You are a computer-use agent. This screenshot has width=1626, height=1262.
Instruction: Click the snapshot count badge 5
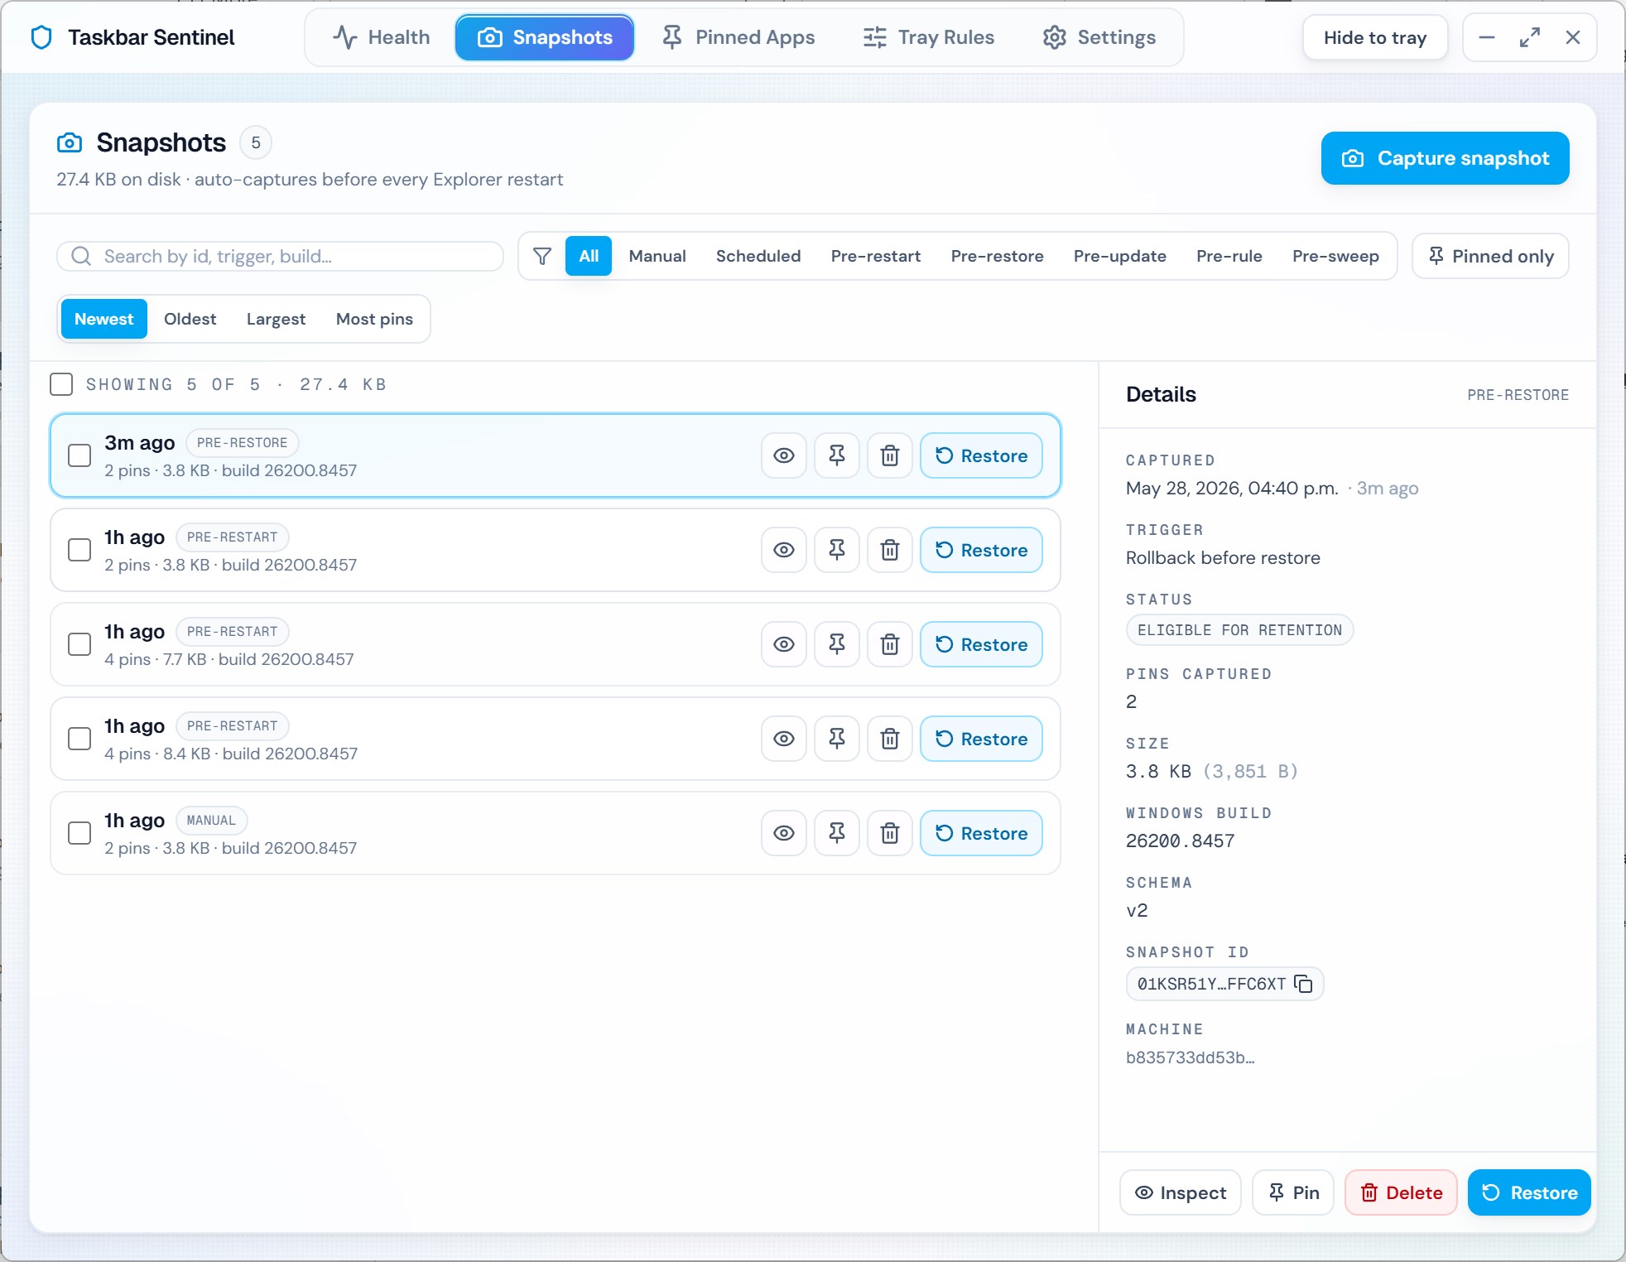click(256, 142)
